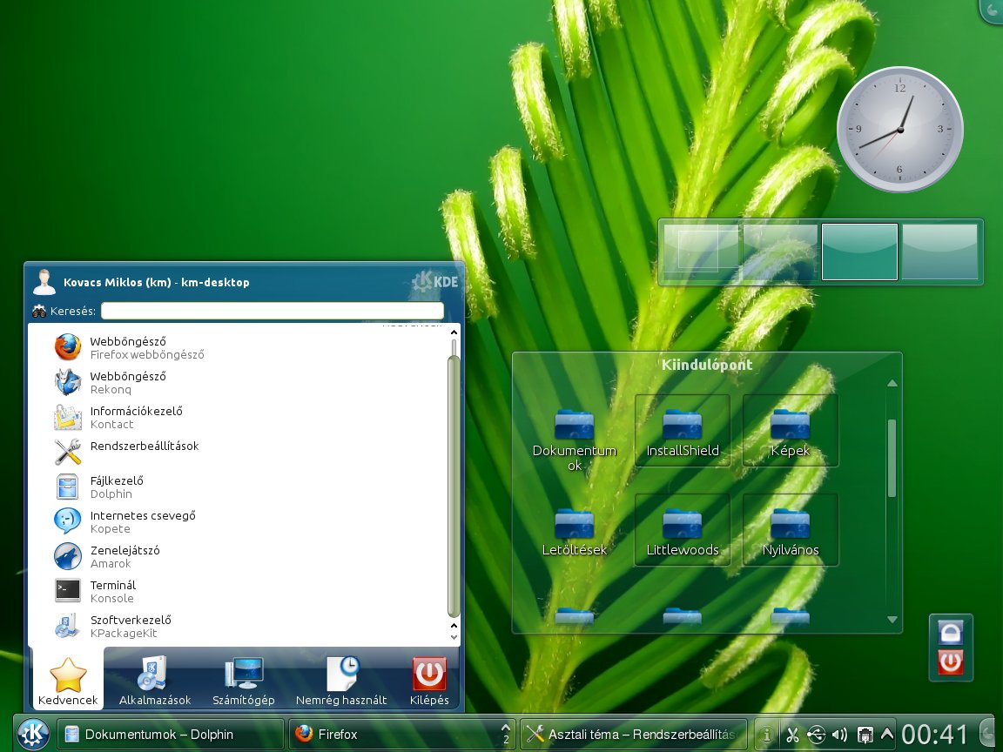
Task: Open Kopete internet messenger
Action: pos(243,522)
